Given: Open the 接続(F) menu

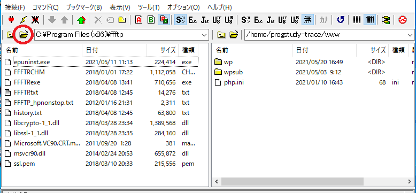Looking at the screenshot, I should (15, 7).
